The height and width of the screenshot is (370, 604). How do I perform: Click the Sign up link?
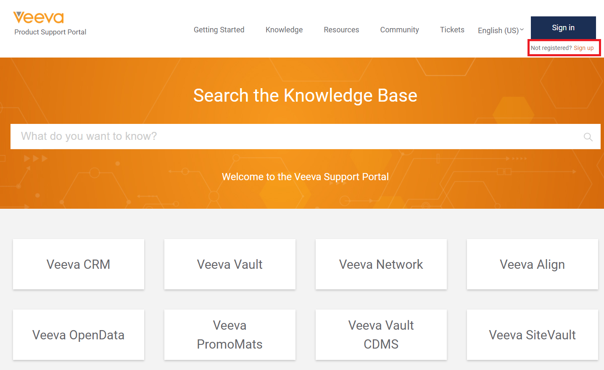click(x=583, y=48)
